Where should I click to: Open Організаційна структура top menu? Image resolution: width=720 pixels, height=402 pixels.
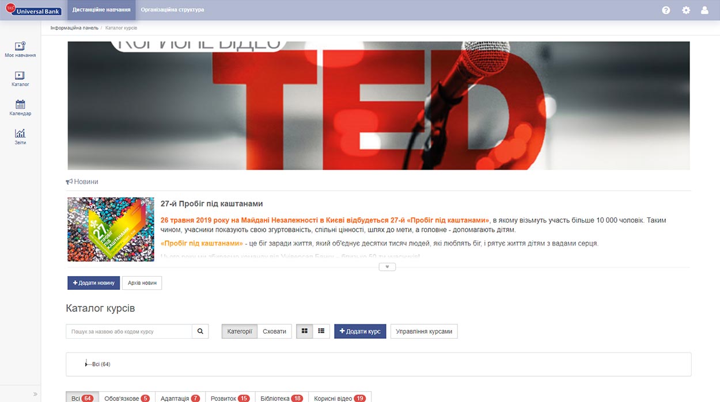point(172,10)
